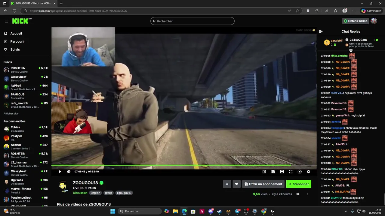Open the clip creation icon
This screenshot has width=385, height=216.
point(273,172)
